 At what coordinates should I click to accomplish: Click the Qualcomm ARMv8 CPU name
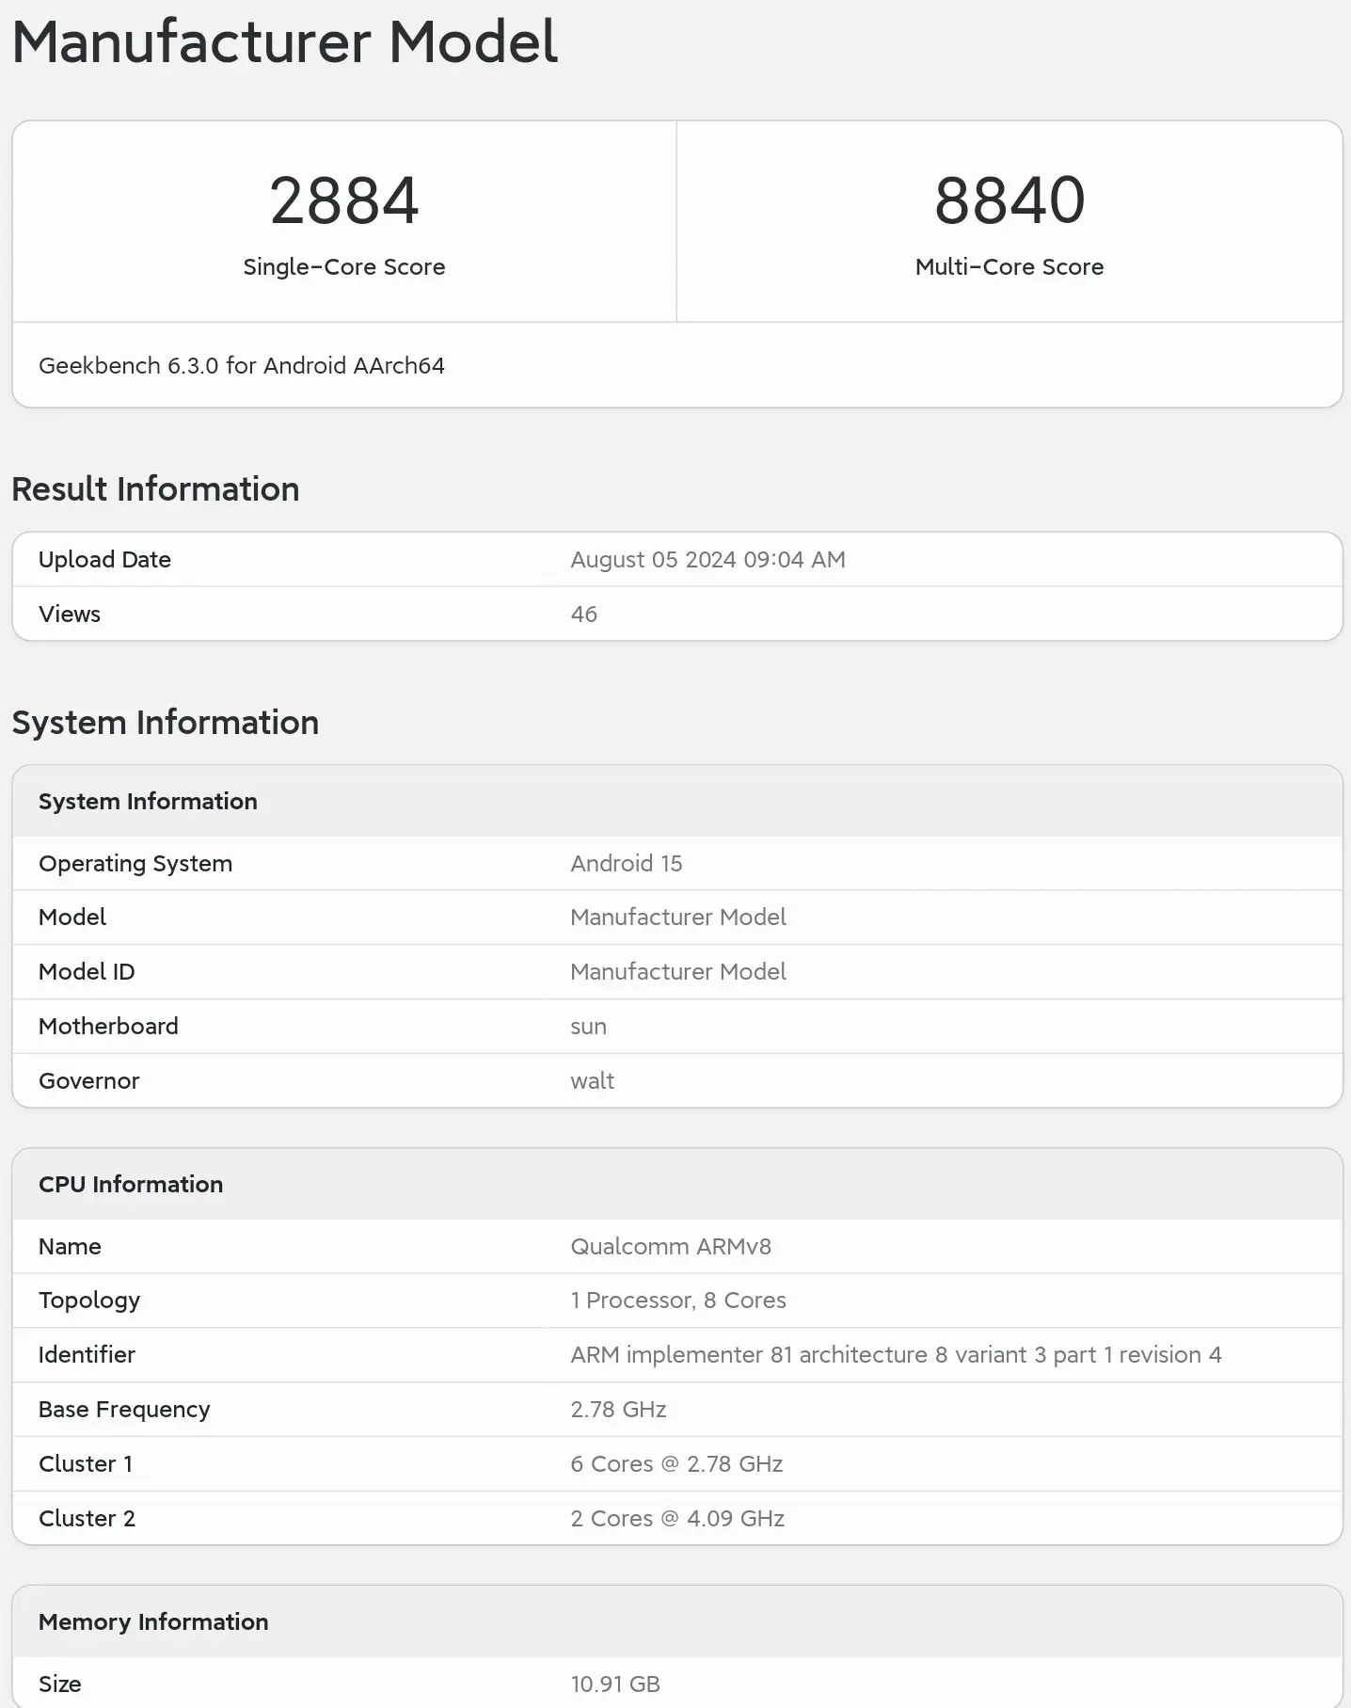coord(670,1247)
